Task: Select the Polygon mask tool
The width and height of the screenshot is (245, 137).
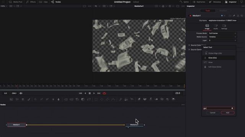Action: (108, 99)
